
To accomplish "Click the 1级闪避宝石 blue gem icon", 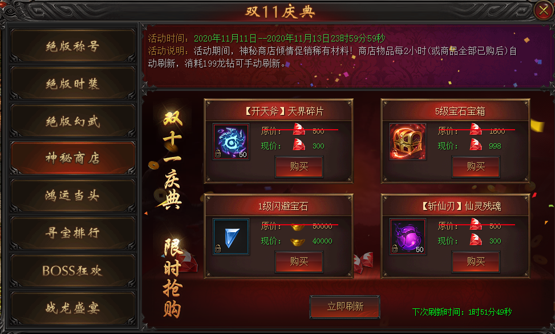I will tap(231, 237).
